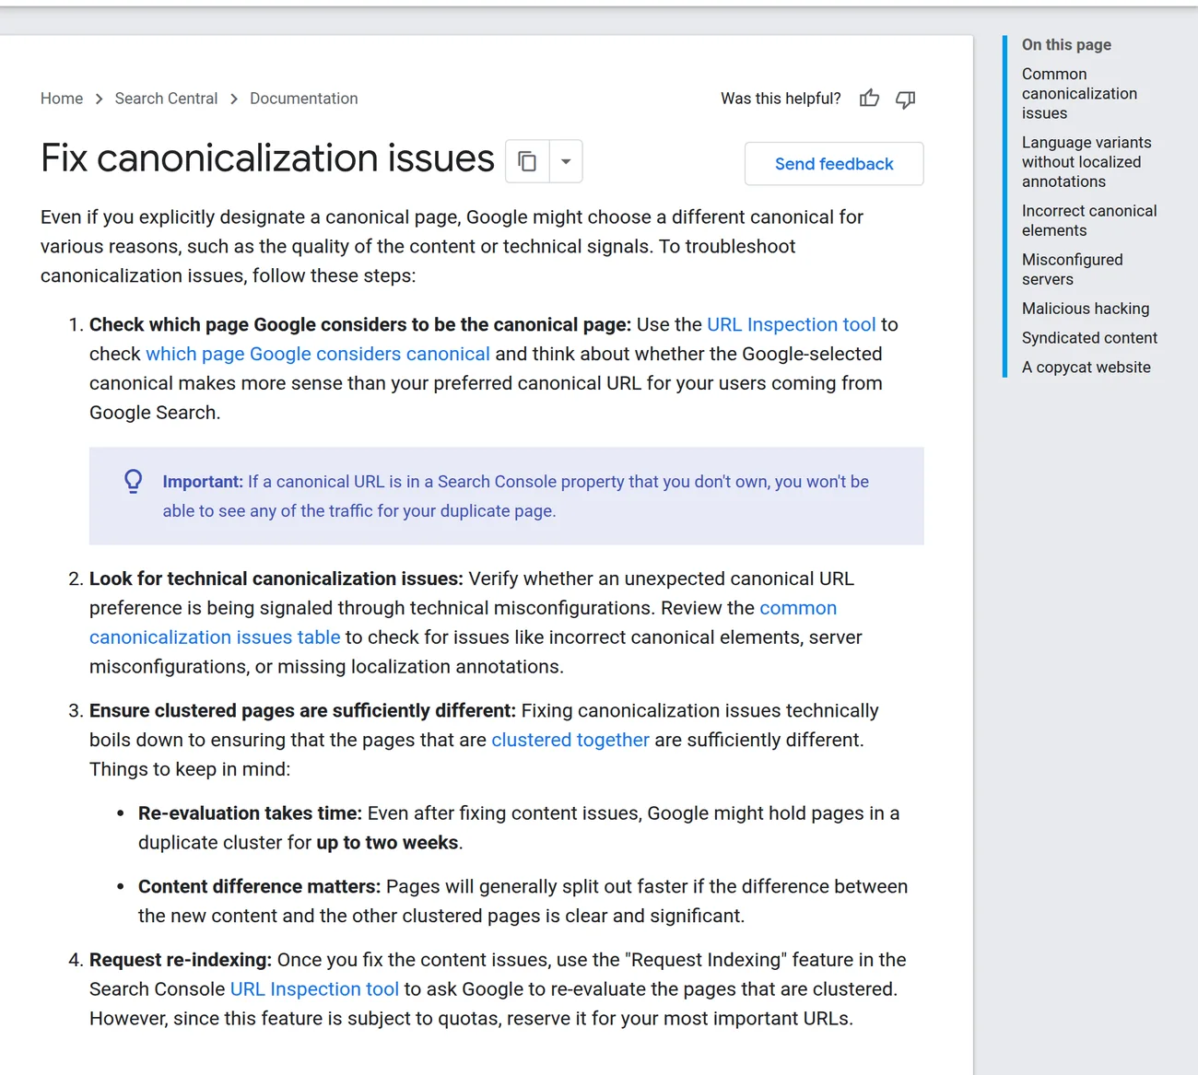Click the 'Request re-indexing:' bold text
The height and width of the screenshot is (1075, 1198).
[181, 960]
